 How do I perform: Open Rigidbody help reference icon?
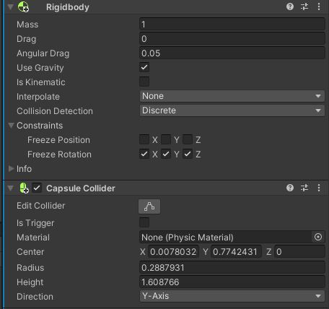pyautogui.click(x=290, y=6)
